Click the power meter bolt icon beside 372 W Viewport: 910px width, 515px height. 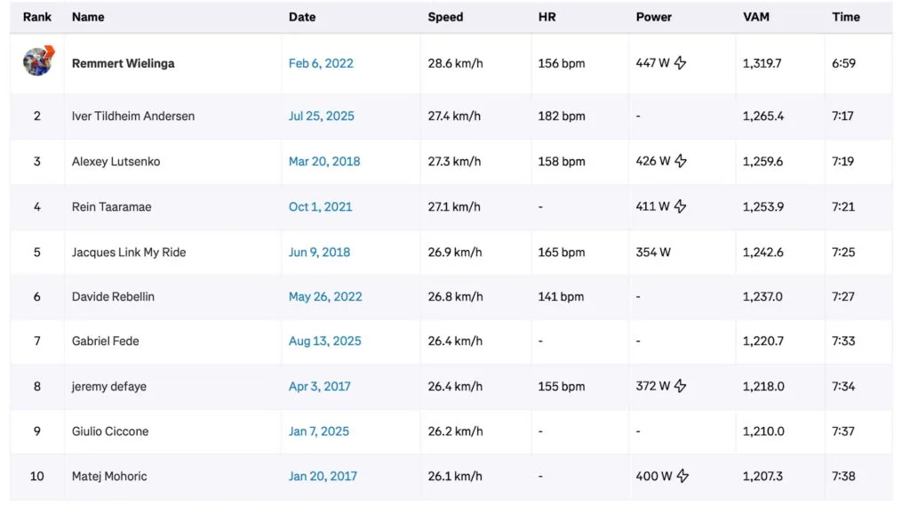(x=681, y=385)
